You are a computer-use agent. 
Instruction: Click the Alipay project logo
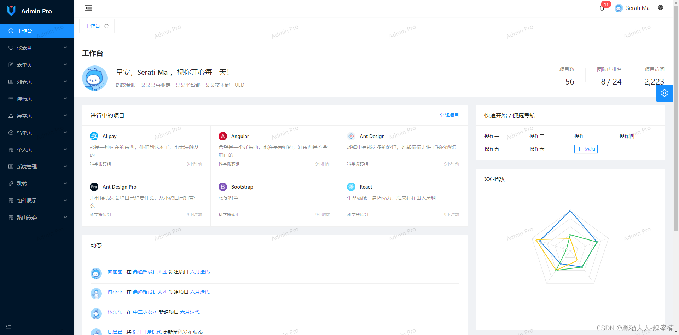(94, 136)
